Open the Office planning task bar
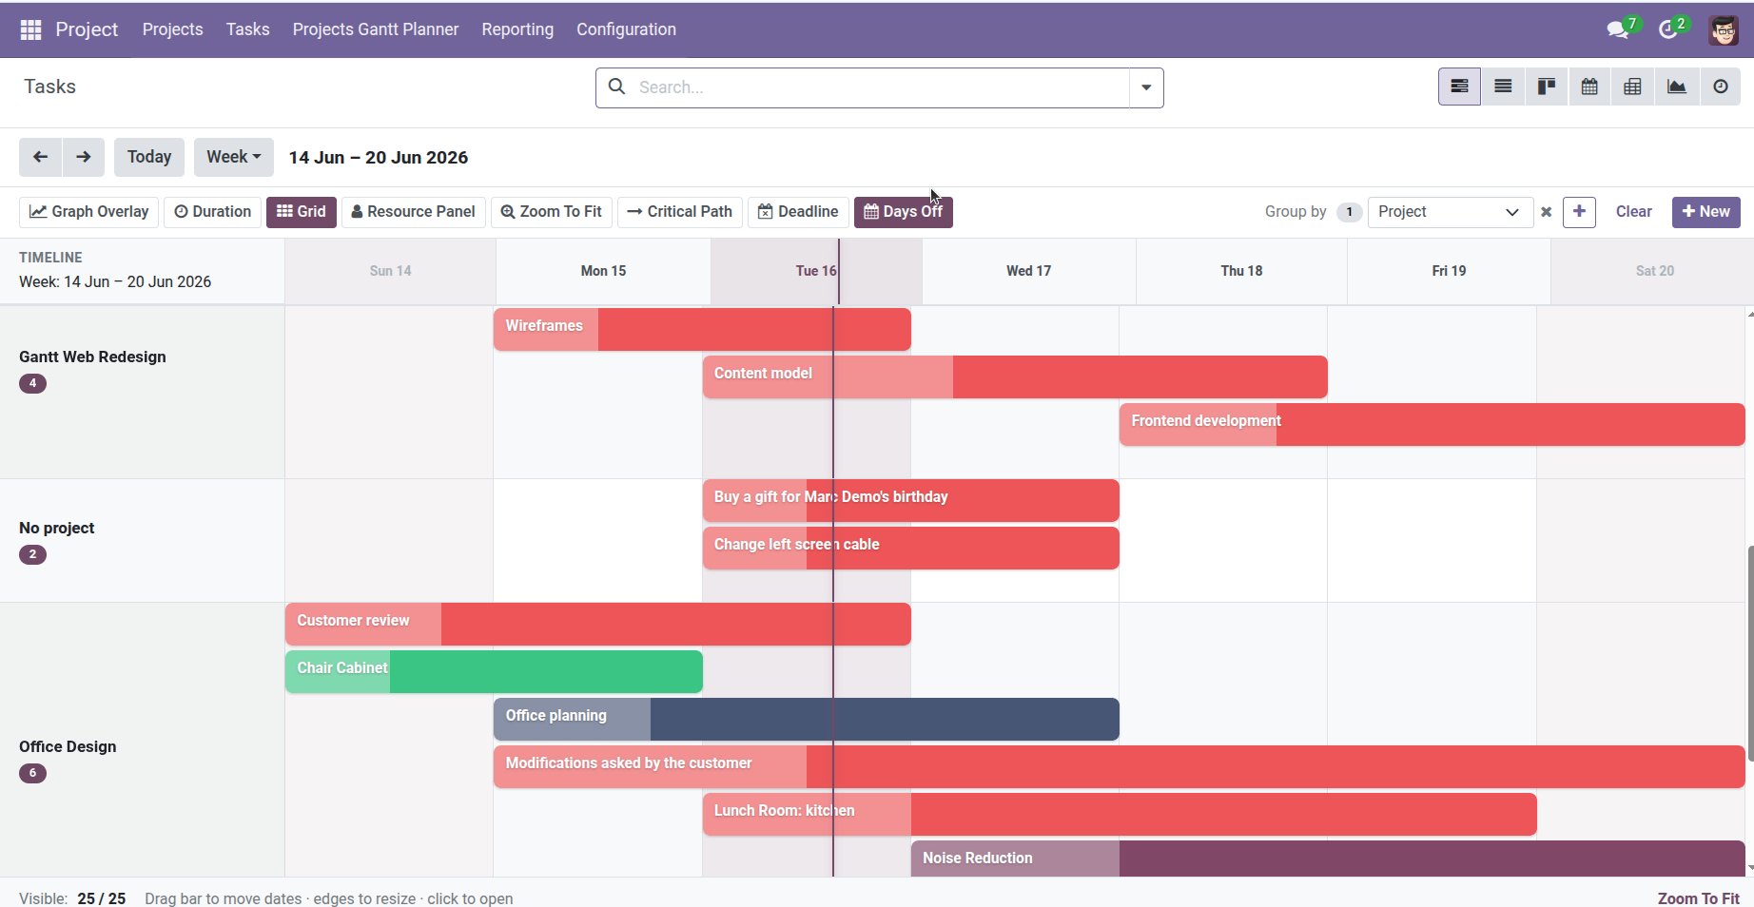 (807, 719)
